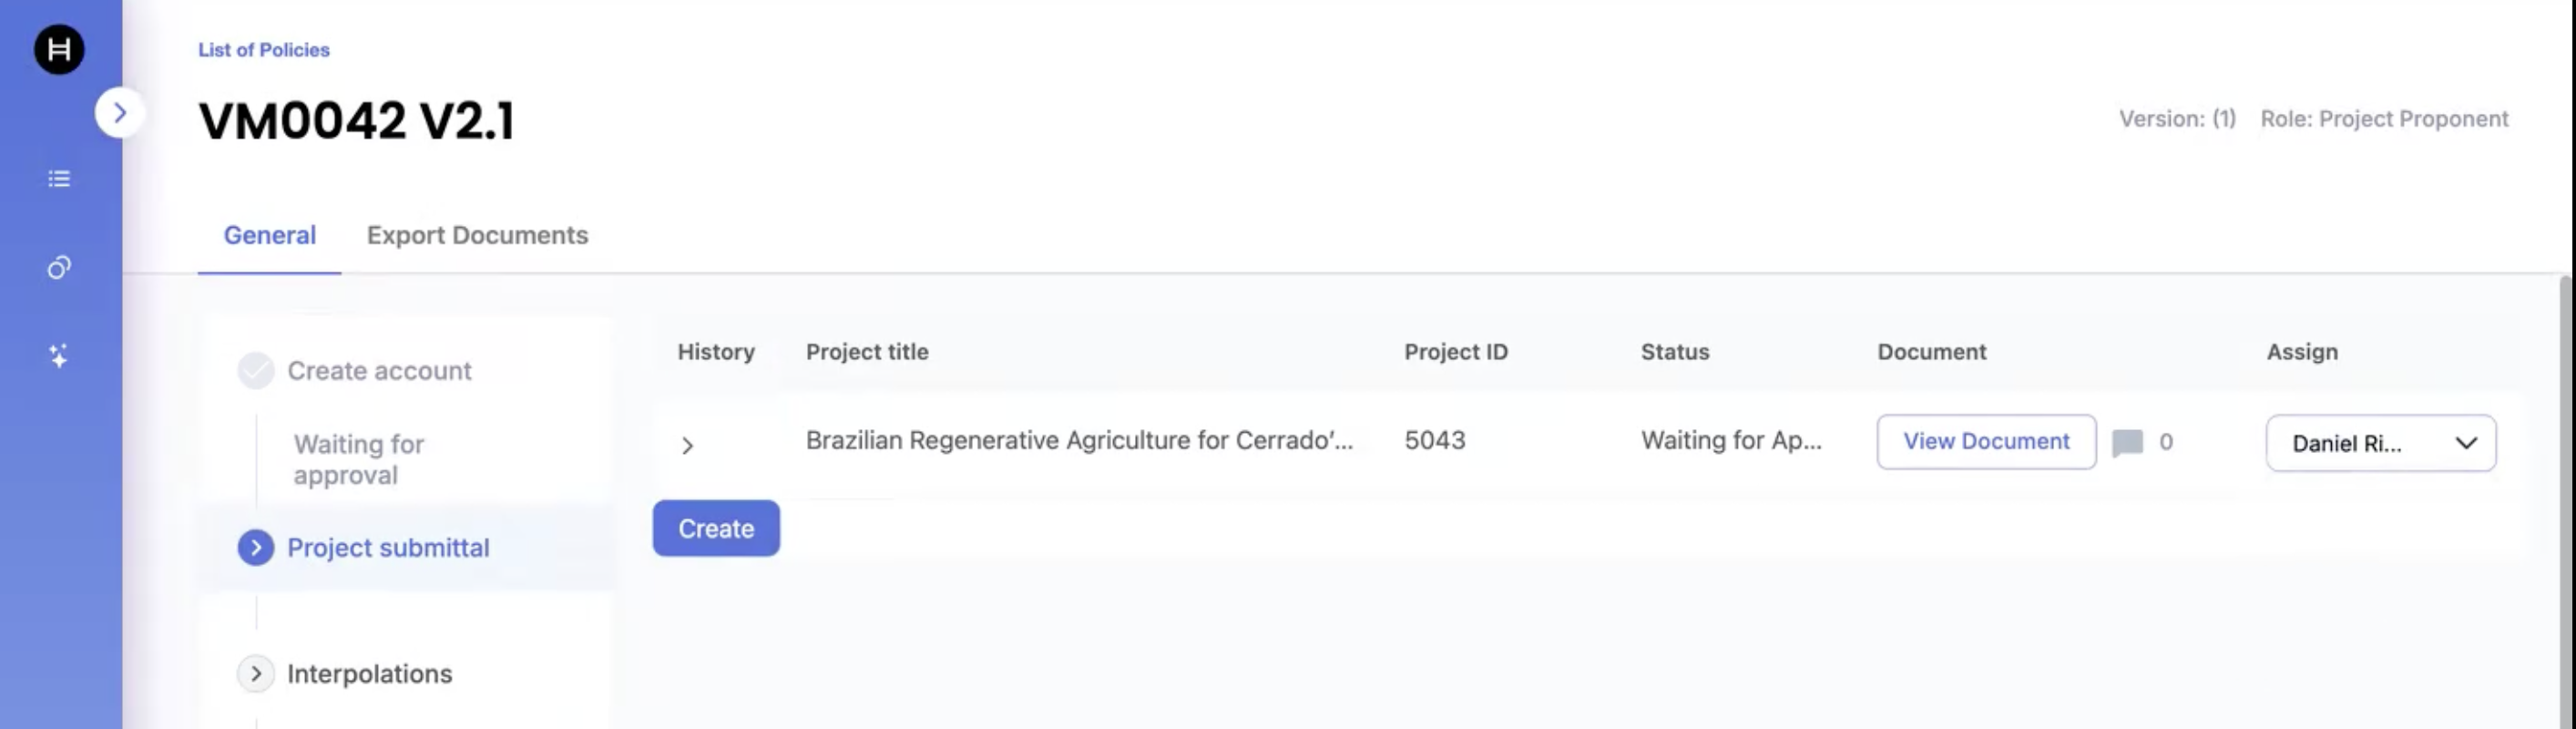Viewport: 2576px width, 729px height.
Task: Select the Waiting for approval step
Action: pyautogui.click(x=358, y=459)
